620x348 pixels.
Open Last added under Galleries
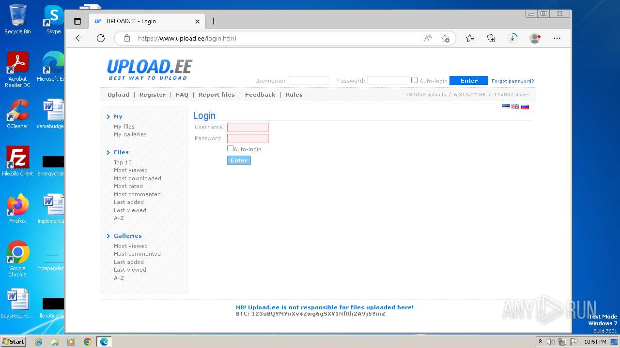tap(128, 262)
